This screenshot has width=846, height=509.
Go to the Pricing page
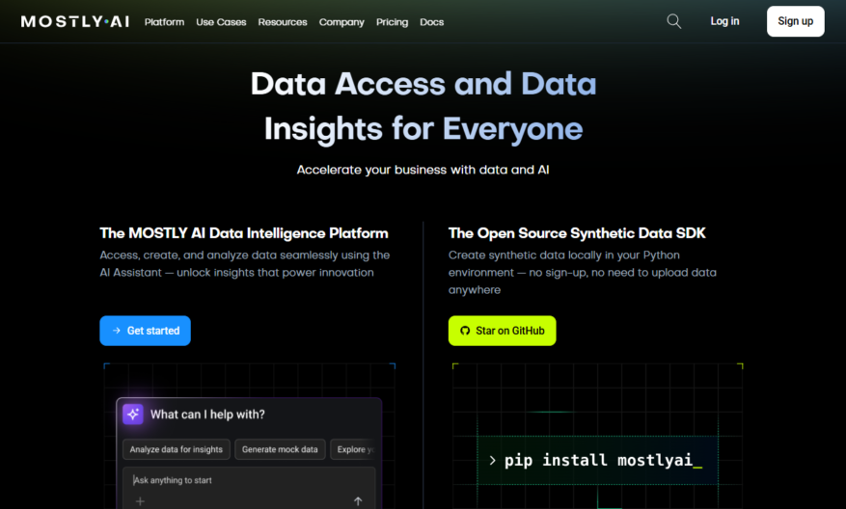pos(393,22)
